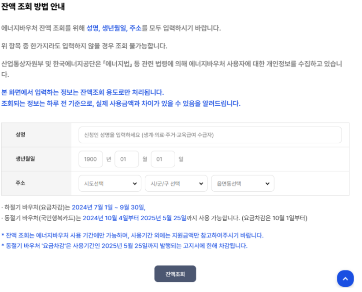
Task: Open the 시/군/구 선택 dropdown
Action: click(176, 183)
